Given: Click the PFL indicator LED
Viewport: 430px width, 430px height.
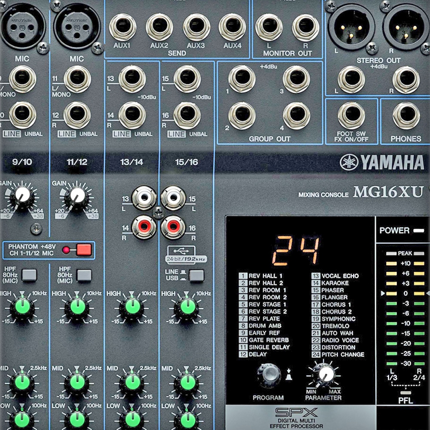Looking at the screenshot, I should (x=405, y=393).
